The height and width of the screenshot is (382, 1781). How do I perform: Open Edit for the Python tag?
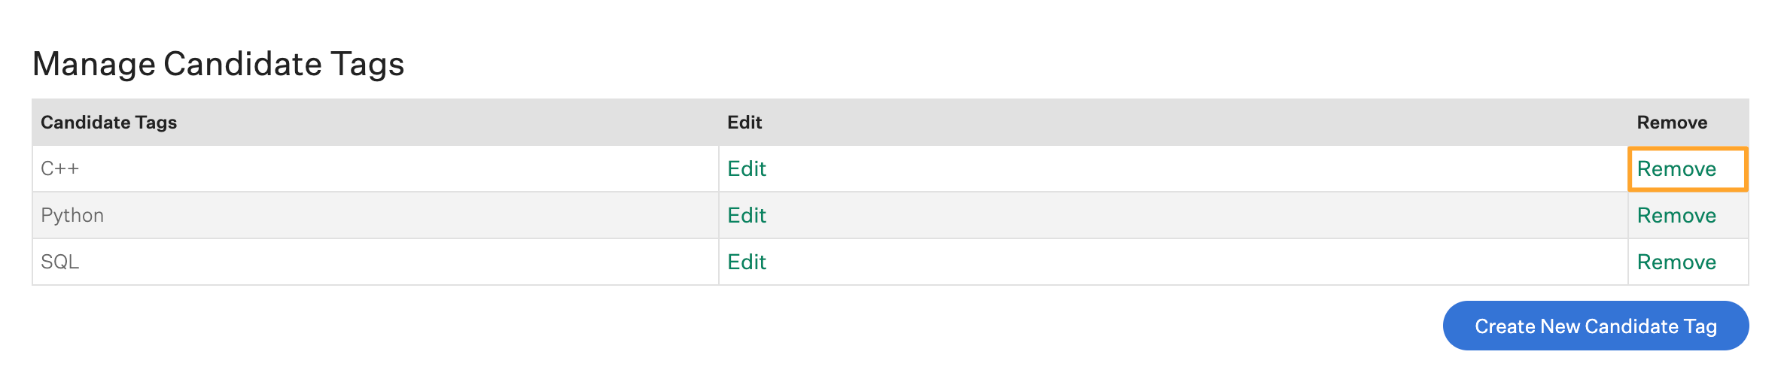point(746,216)
